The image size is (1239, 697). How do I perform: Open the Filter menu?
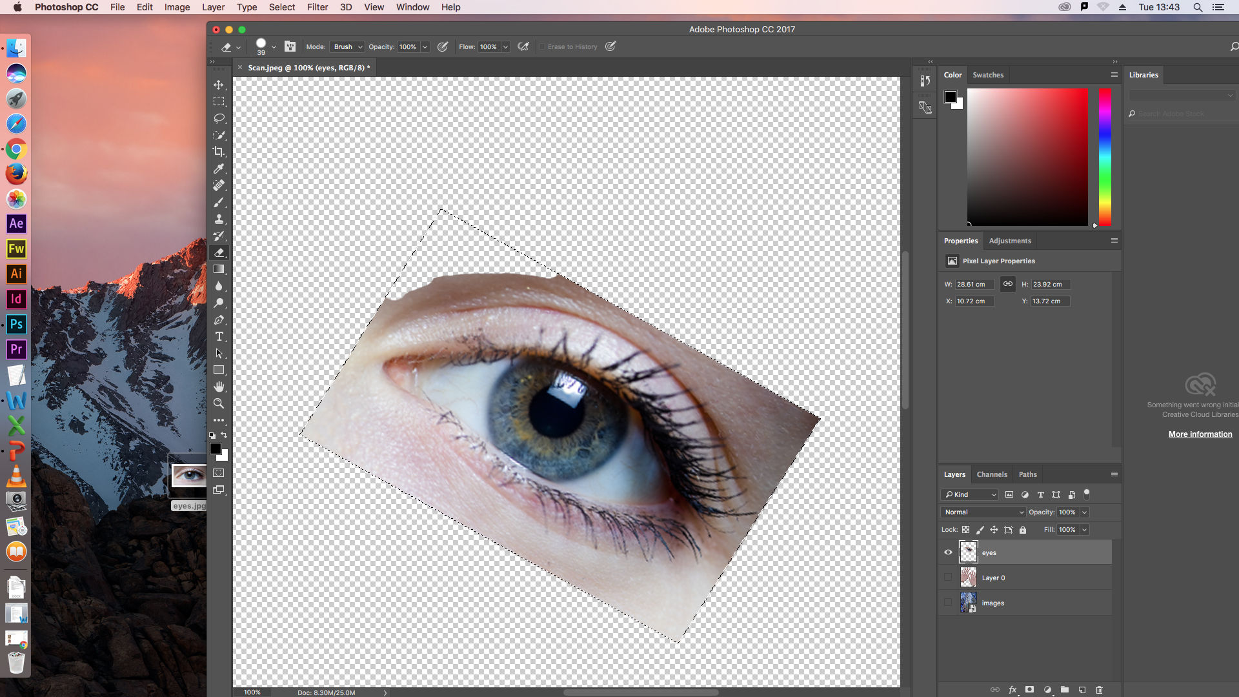tap(317, 7)
